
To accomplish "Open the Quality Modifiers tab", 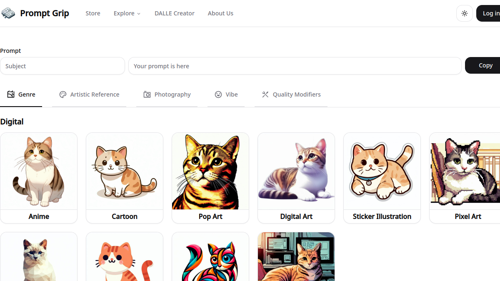I will coord(291,94).
